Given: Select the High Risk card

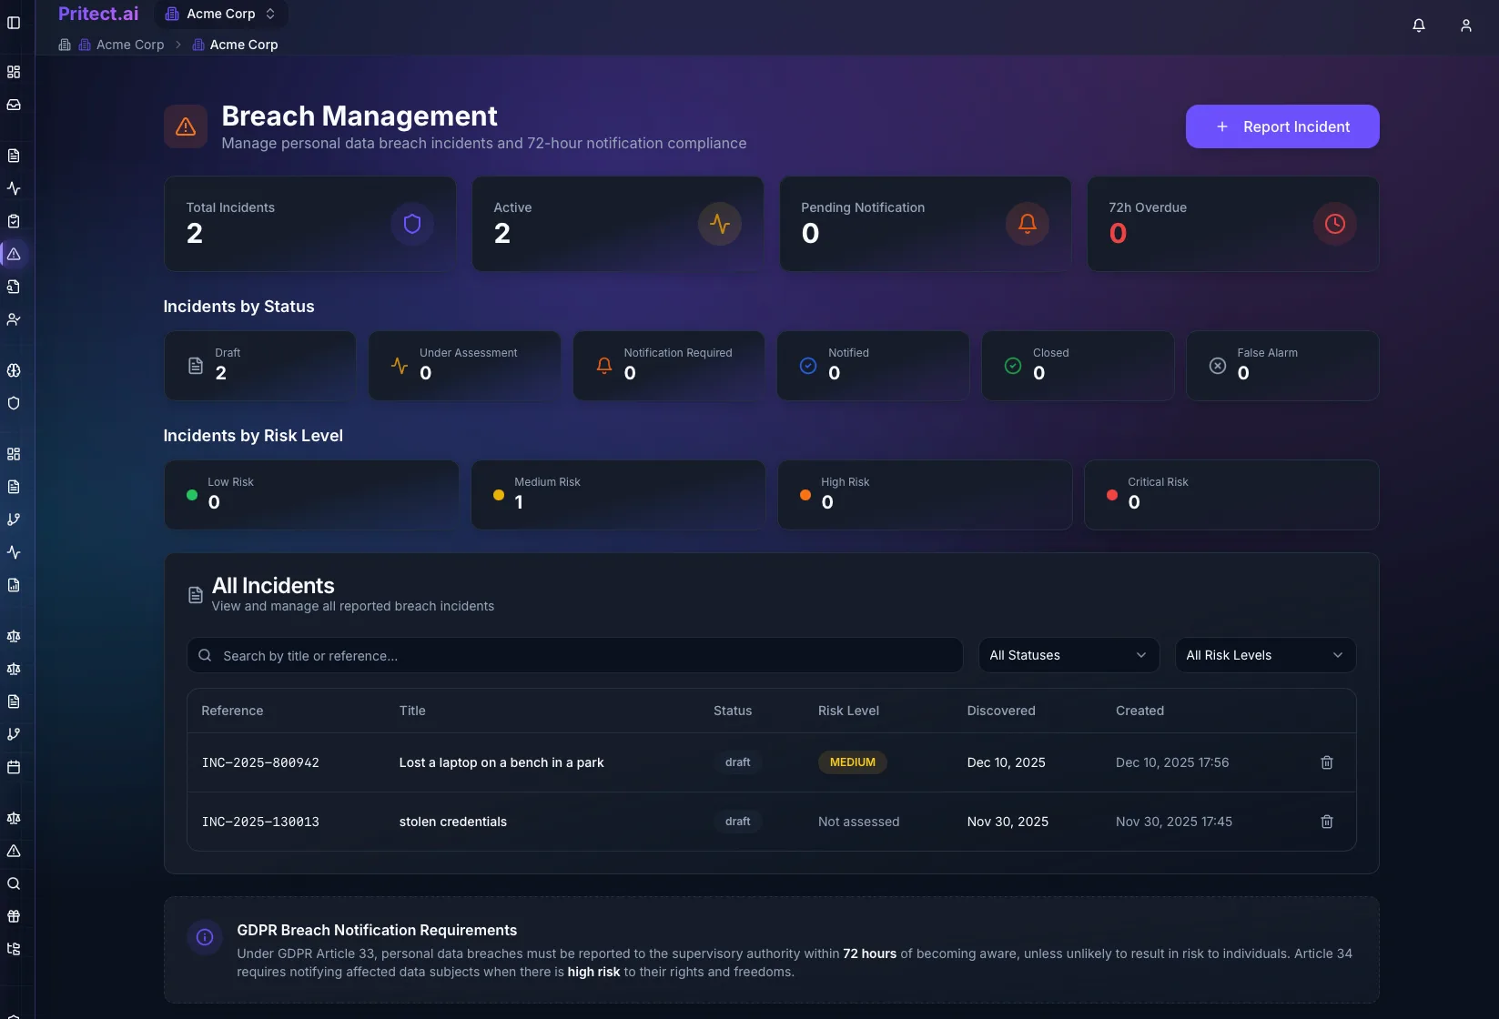Looking at the screenshot, I should point(925,495).
